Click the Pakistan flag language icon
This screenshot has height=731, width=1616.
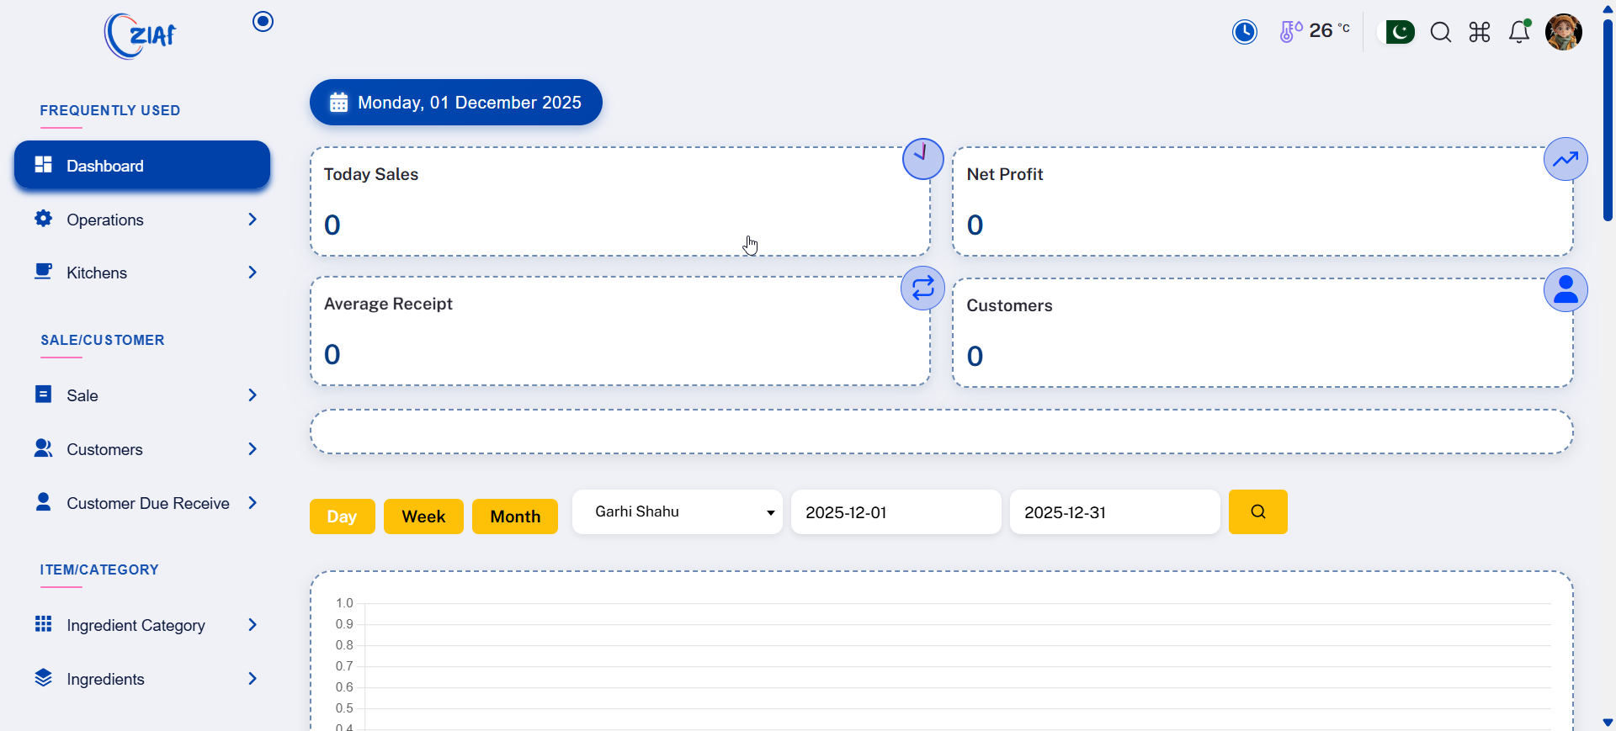pyautogui.click(x=1400, y=33)
